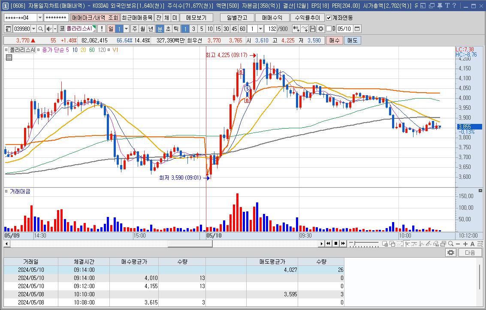Select the 3 minute interval button
Viewport: 486px width, 310px height.
pyautogui.click(x=194, y=29)
